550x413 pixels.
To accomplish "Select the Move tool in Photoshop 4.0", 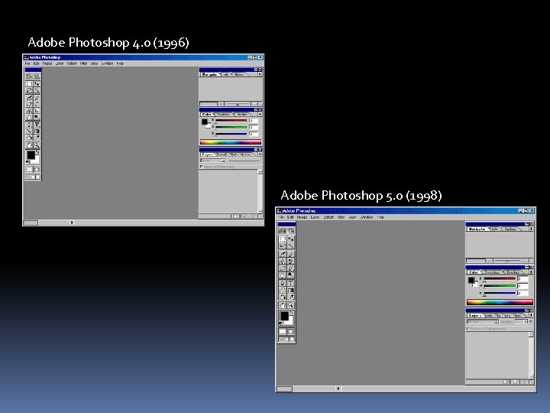I will pos(37,84).
